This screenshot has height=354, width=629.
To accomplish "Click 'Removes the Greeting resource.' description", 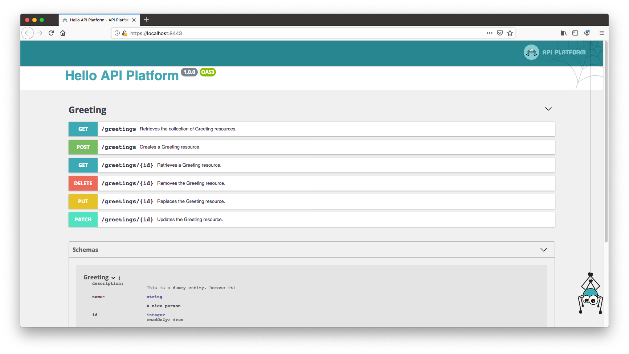I will coord(191,183).
